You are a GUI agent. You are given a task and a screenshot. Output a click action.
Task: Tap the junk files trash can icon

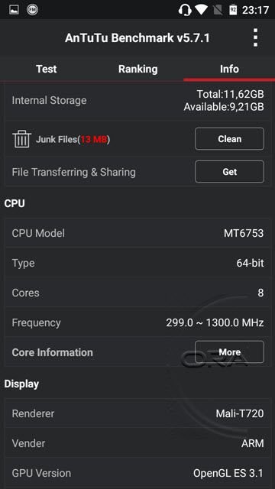point(22,139)
